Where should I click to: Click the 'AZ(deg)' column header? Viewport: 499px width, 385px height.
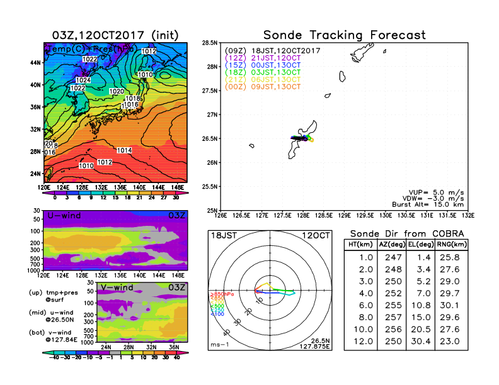[392, 245]
